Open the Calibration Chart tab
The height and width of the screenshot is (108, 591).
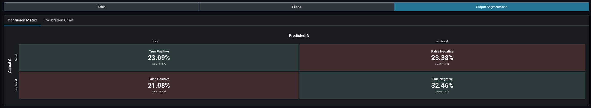click(x=59, y=20)
